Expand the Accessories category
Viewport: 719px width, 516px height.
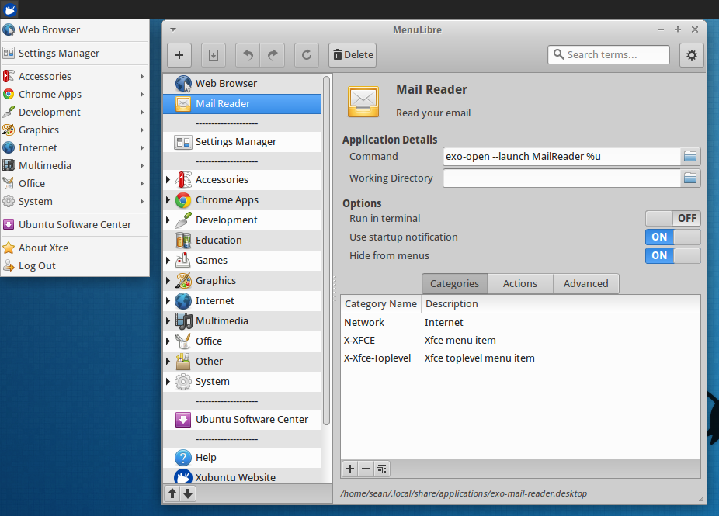(168, 179)
